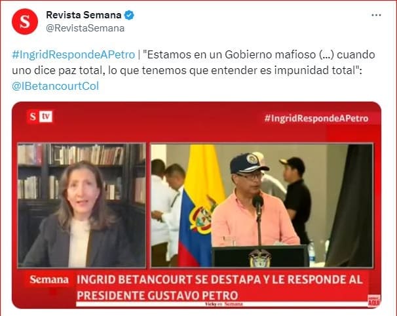The image size is (397, 316).
Task: Open Revista Semana red S avatar
Action: [25, 22]
